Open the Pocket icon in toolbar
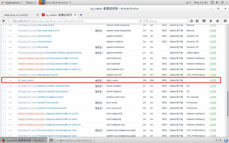Viewport: 229px width, 143px height. coord(204,21)
